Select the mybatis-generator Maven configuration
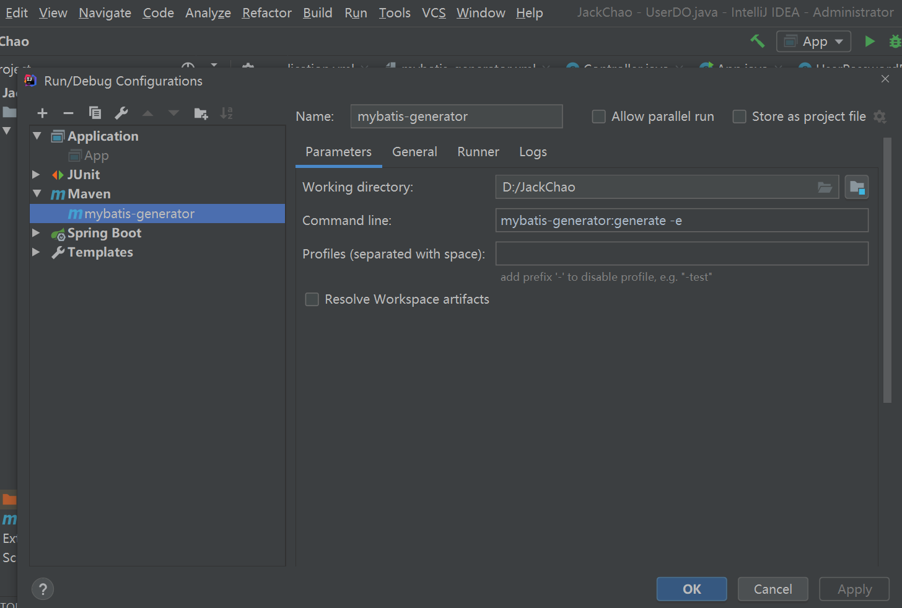 (157, 214)
